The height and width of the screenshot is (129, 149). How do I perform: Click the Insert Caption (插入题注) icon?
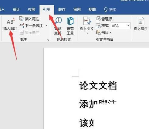click(141, 21)
